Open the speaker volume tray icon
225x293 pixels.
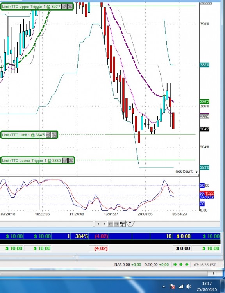(x=189, y=286)
